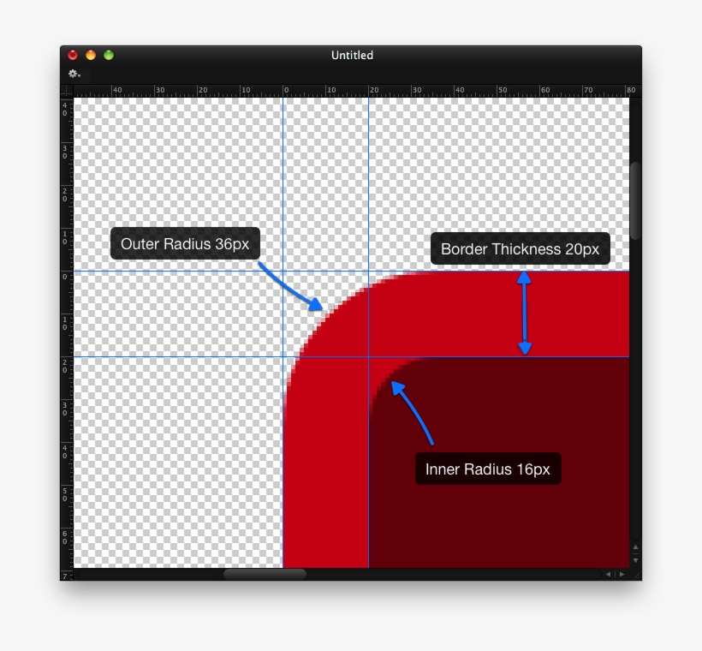
Task: Click the horizontal scrollbar thumb
Action: coord(265,575)
